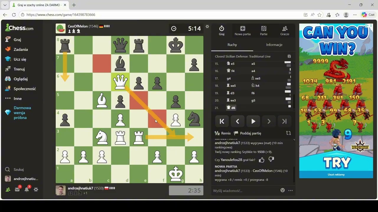Open Ucz się learning section
The width and height of the screenshot is (378, 212).
(x=19, y=59)
